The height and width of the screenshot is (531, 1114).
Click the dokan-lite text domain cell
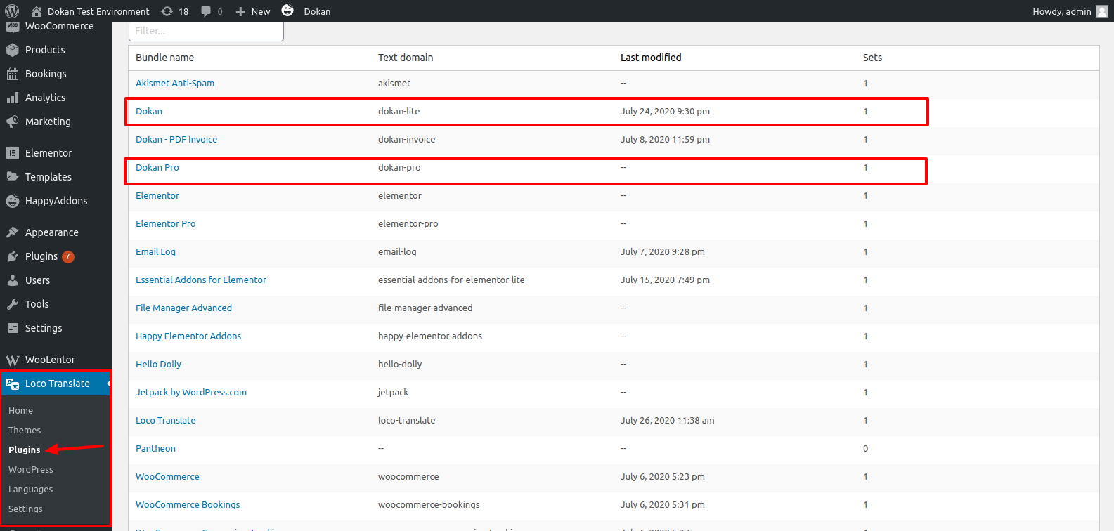tap(399, 111)
